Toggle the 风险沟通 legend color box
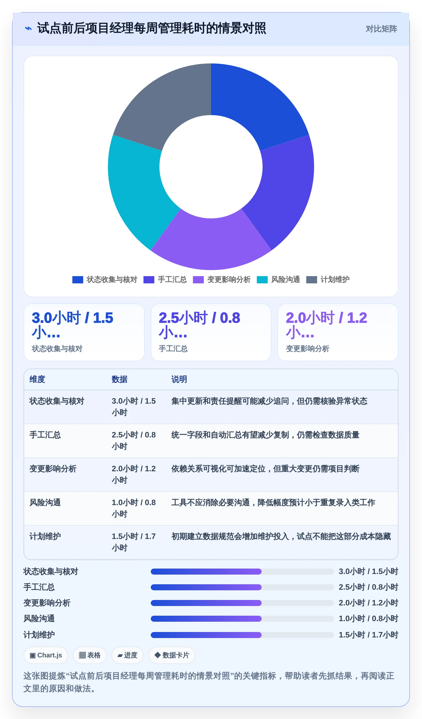422x719 pixels. click(262, 280)
